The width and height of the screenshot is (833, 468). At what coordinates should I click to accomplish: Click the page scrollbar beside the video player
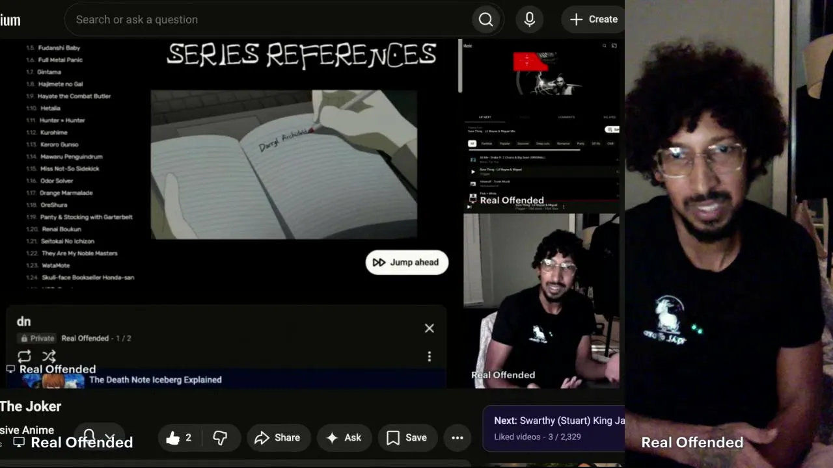(x=459, y=65)
